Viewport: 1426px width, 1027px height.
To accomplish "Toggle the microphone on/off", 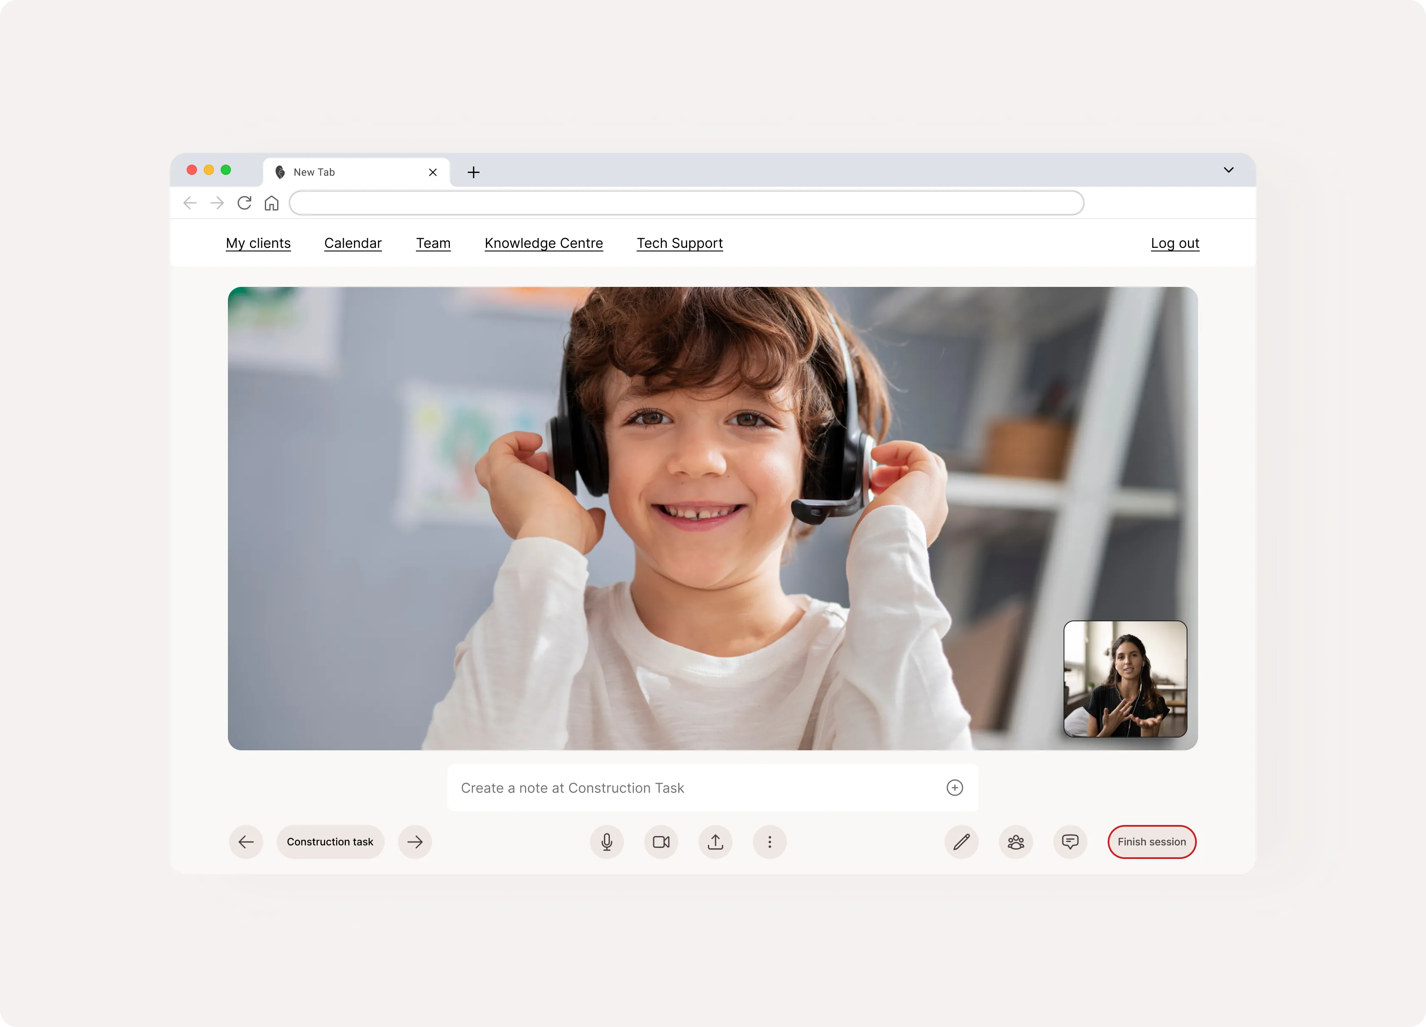I will pos(607,841).
